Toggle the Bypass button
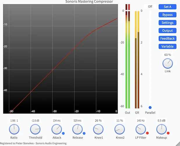Viewport: 180px width, 146px height. [167, 15]
